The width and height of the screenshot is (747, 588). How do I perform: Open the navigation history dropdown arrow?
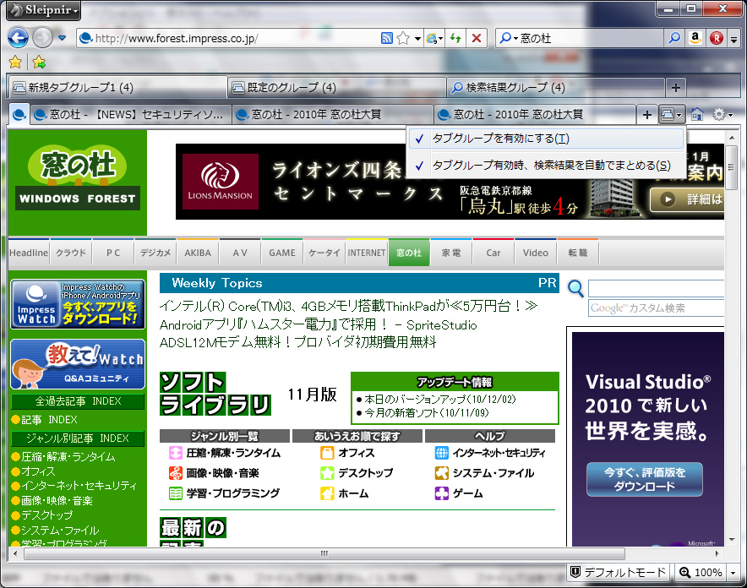[x=62, y=38]
